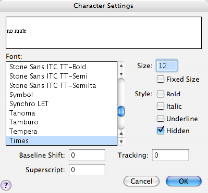
Task: Toggle the Italic style checkbox
Action: (x=160, y=106)
